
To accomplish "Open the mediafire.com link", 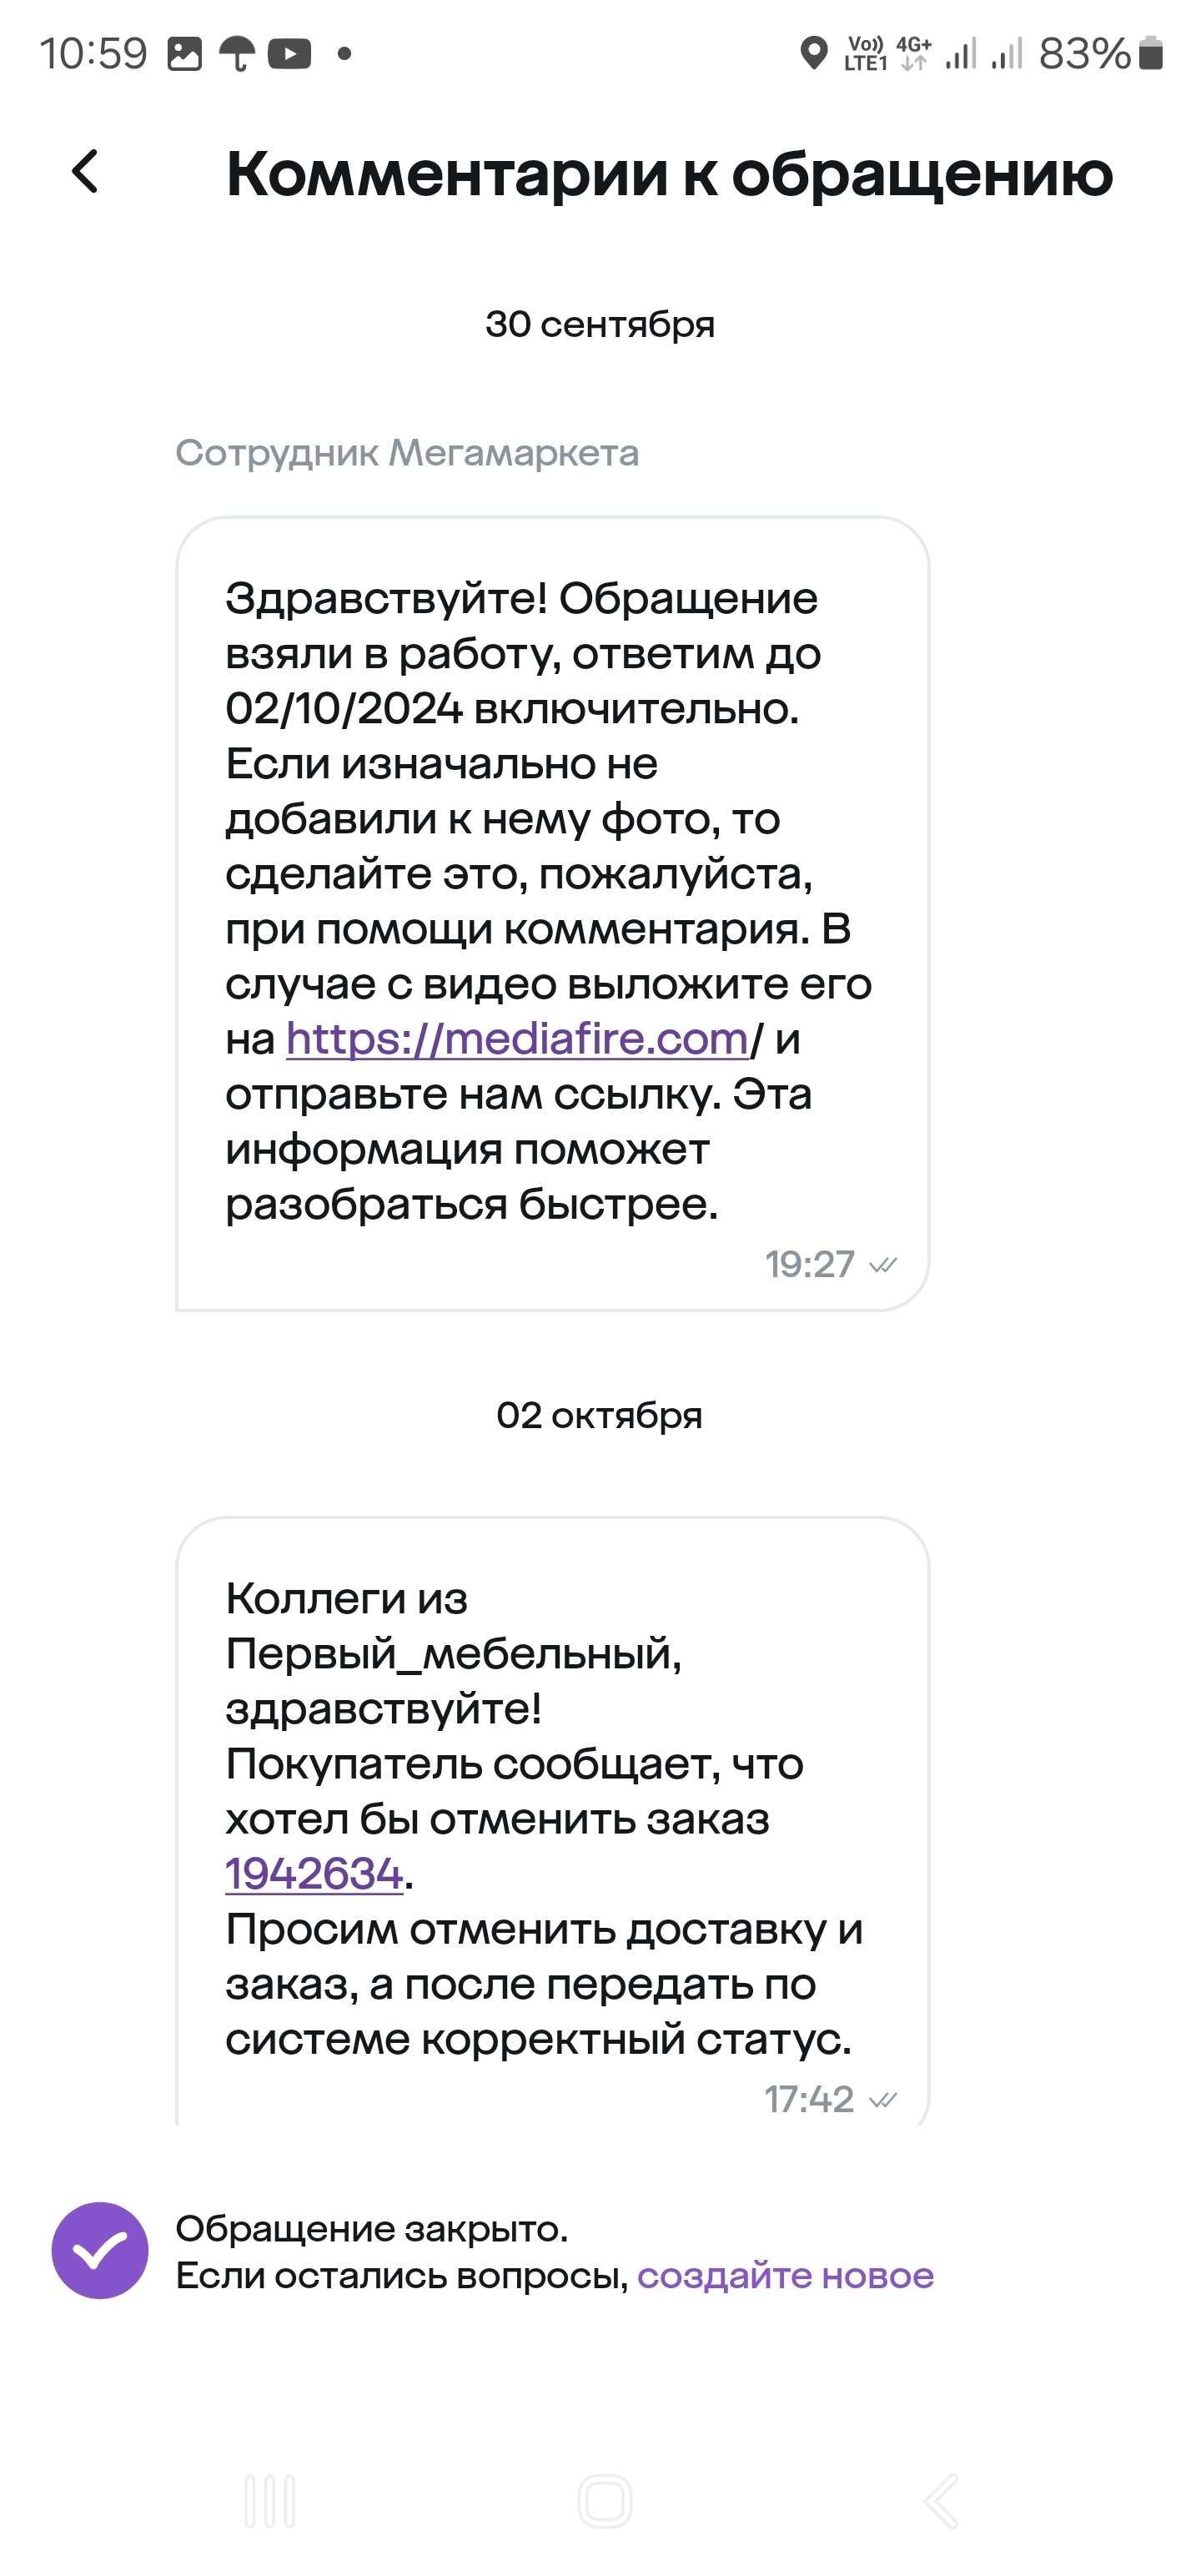I will [517, 1039].
